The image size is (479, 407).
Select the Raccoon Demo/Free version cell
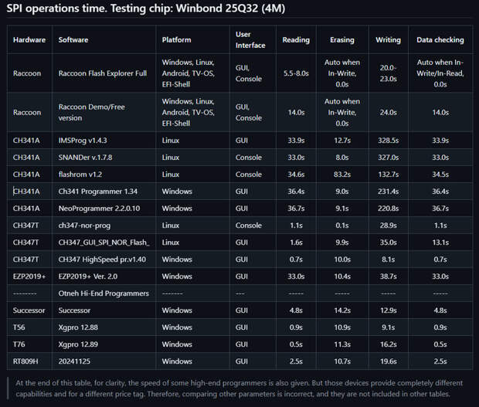92,112
